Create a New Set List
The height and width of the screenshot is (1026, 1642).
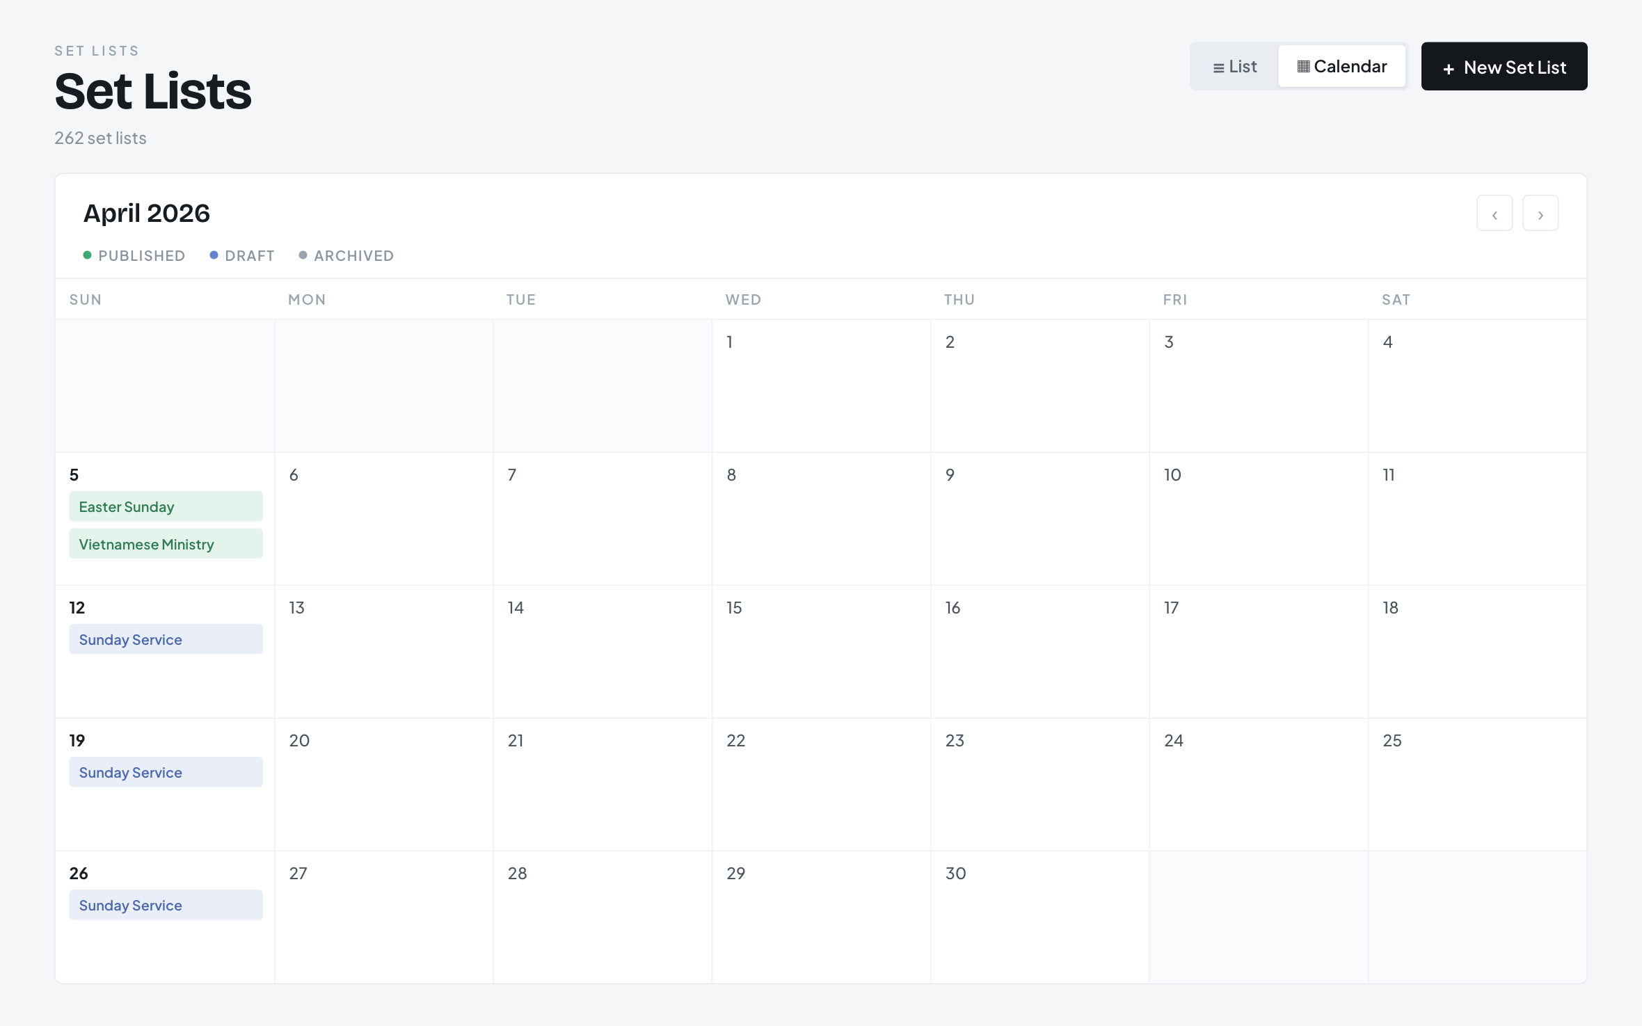click(1504, 67)
